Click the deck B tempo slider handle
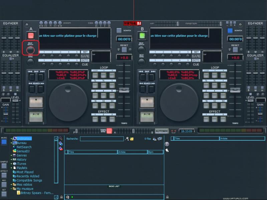The width and height of the screenshot is (267, 200). [x=235, y=90]
